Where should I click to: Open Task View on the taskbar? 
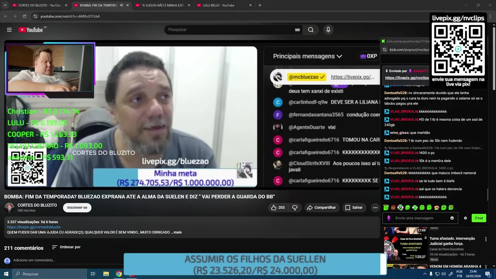click(x=93, y=274)
